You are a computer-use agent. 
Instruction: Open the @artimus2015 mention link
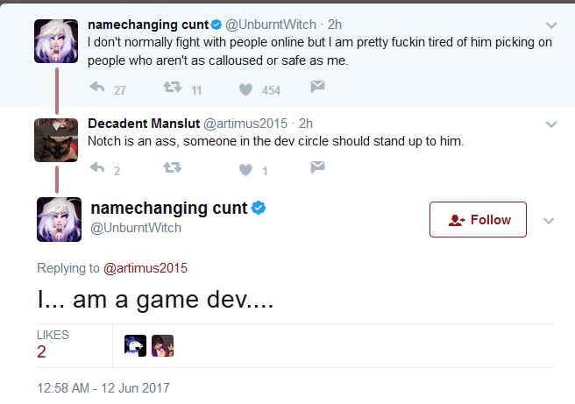click(146, 268)
